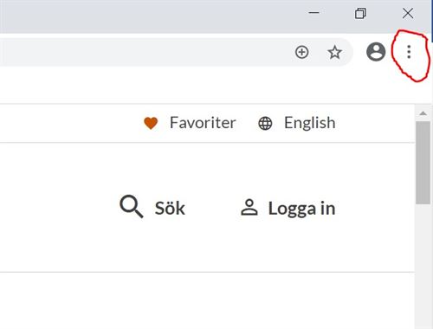433x329 pixels.
Task: Minimize the browser window
Action: tap(313, 13)
